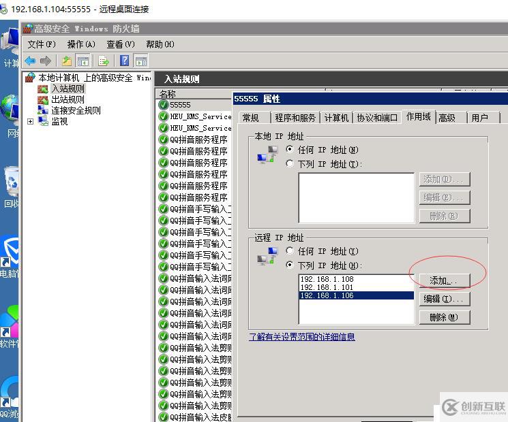Switch to the 计算机 tab
Screen dimensions: 508x422
tap(336, 118)
